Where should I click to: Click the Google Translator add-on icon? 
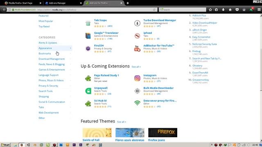[x=88, y=36]
